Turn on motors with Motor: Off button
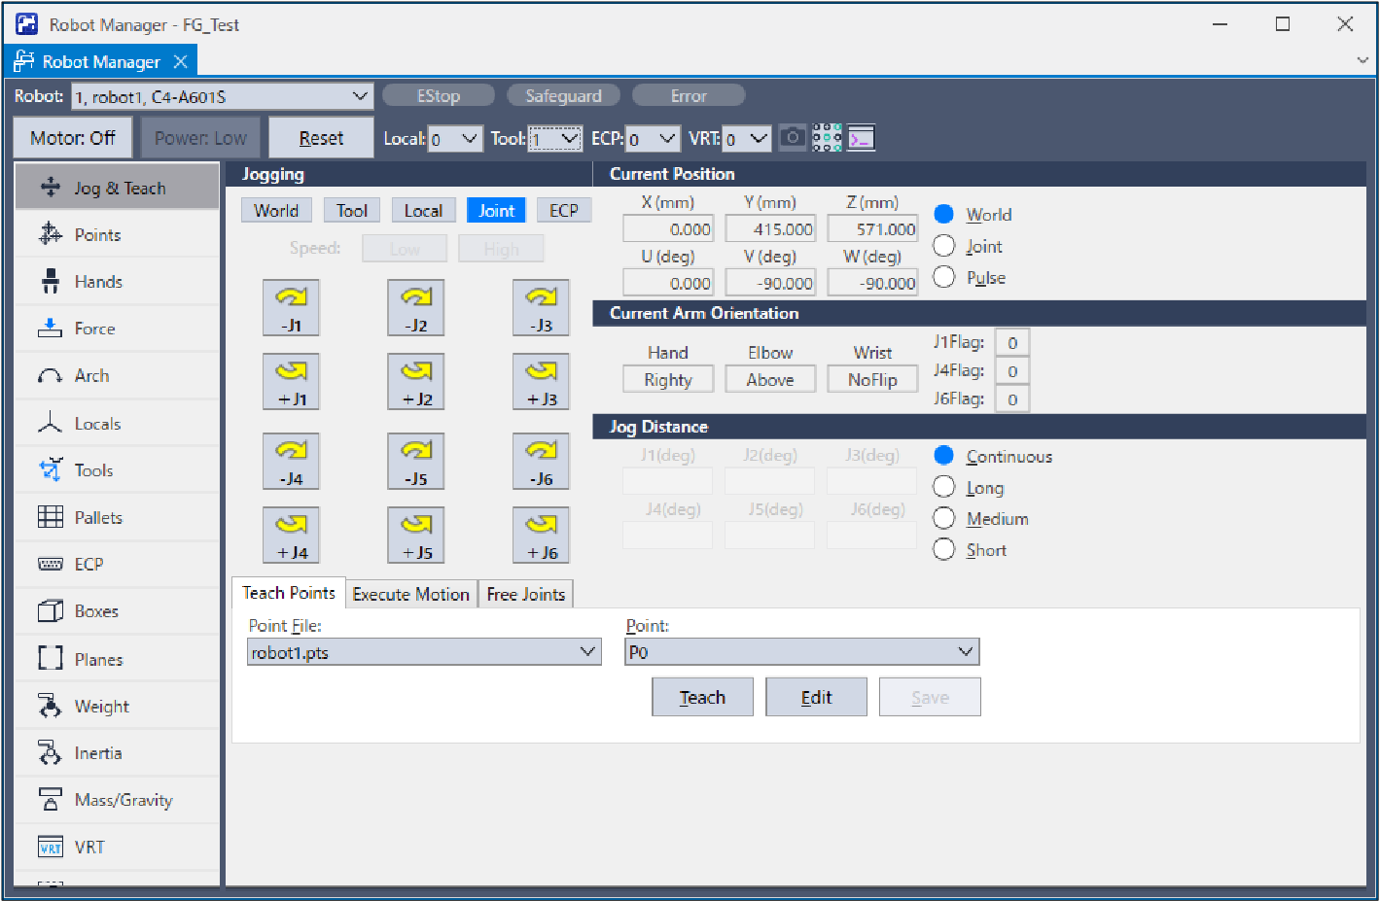Viewport: 1380px width, 901px height. 73,138
